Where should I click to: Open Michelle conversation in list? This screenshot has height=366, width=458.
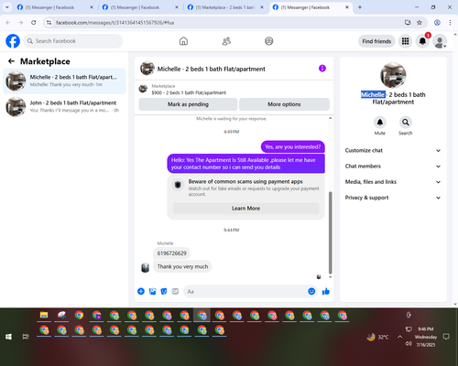[x=64, y=81]
